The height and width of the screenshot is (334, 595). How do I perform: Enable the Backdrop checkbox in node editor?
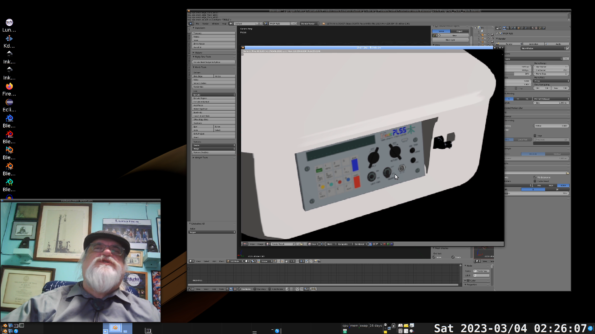(255, 289)
